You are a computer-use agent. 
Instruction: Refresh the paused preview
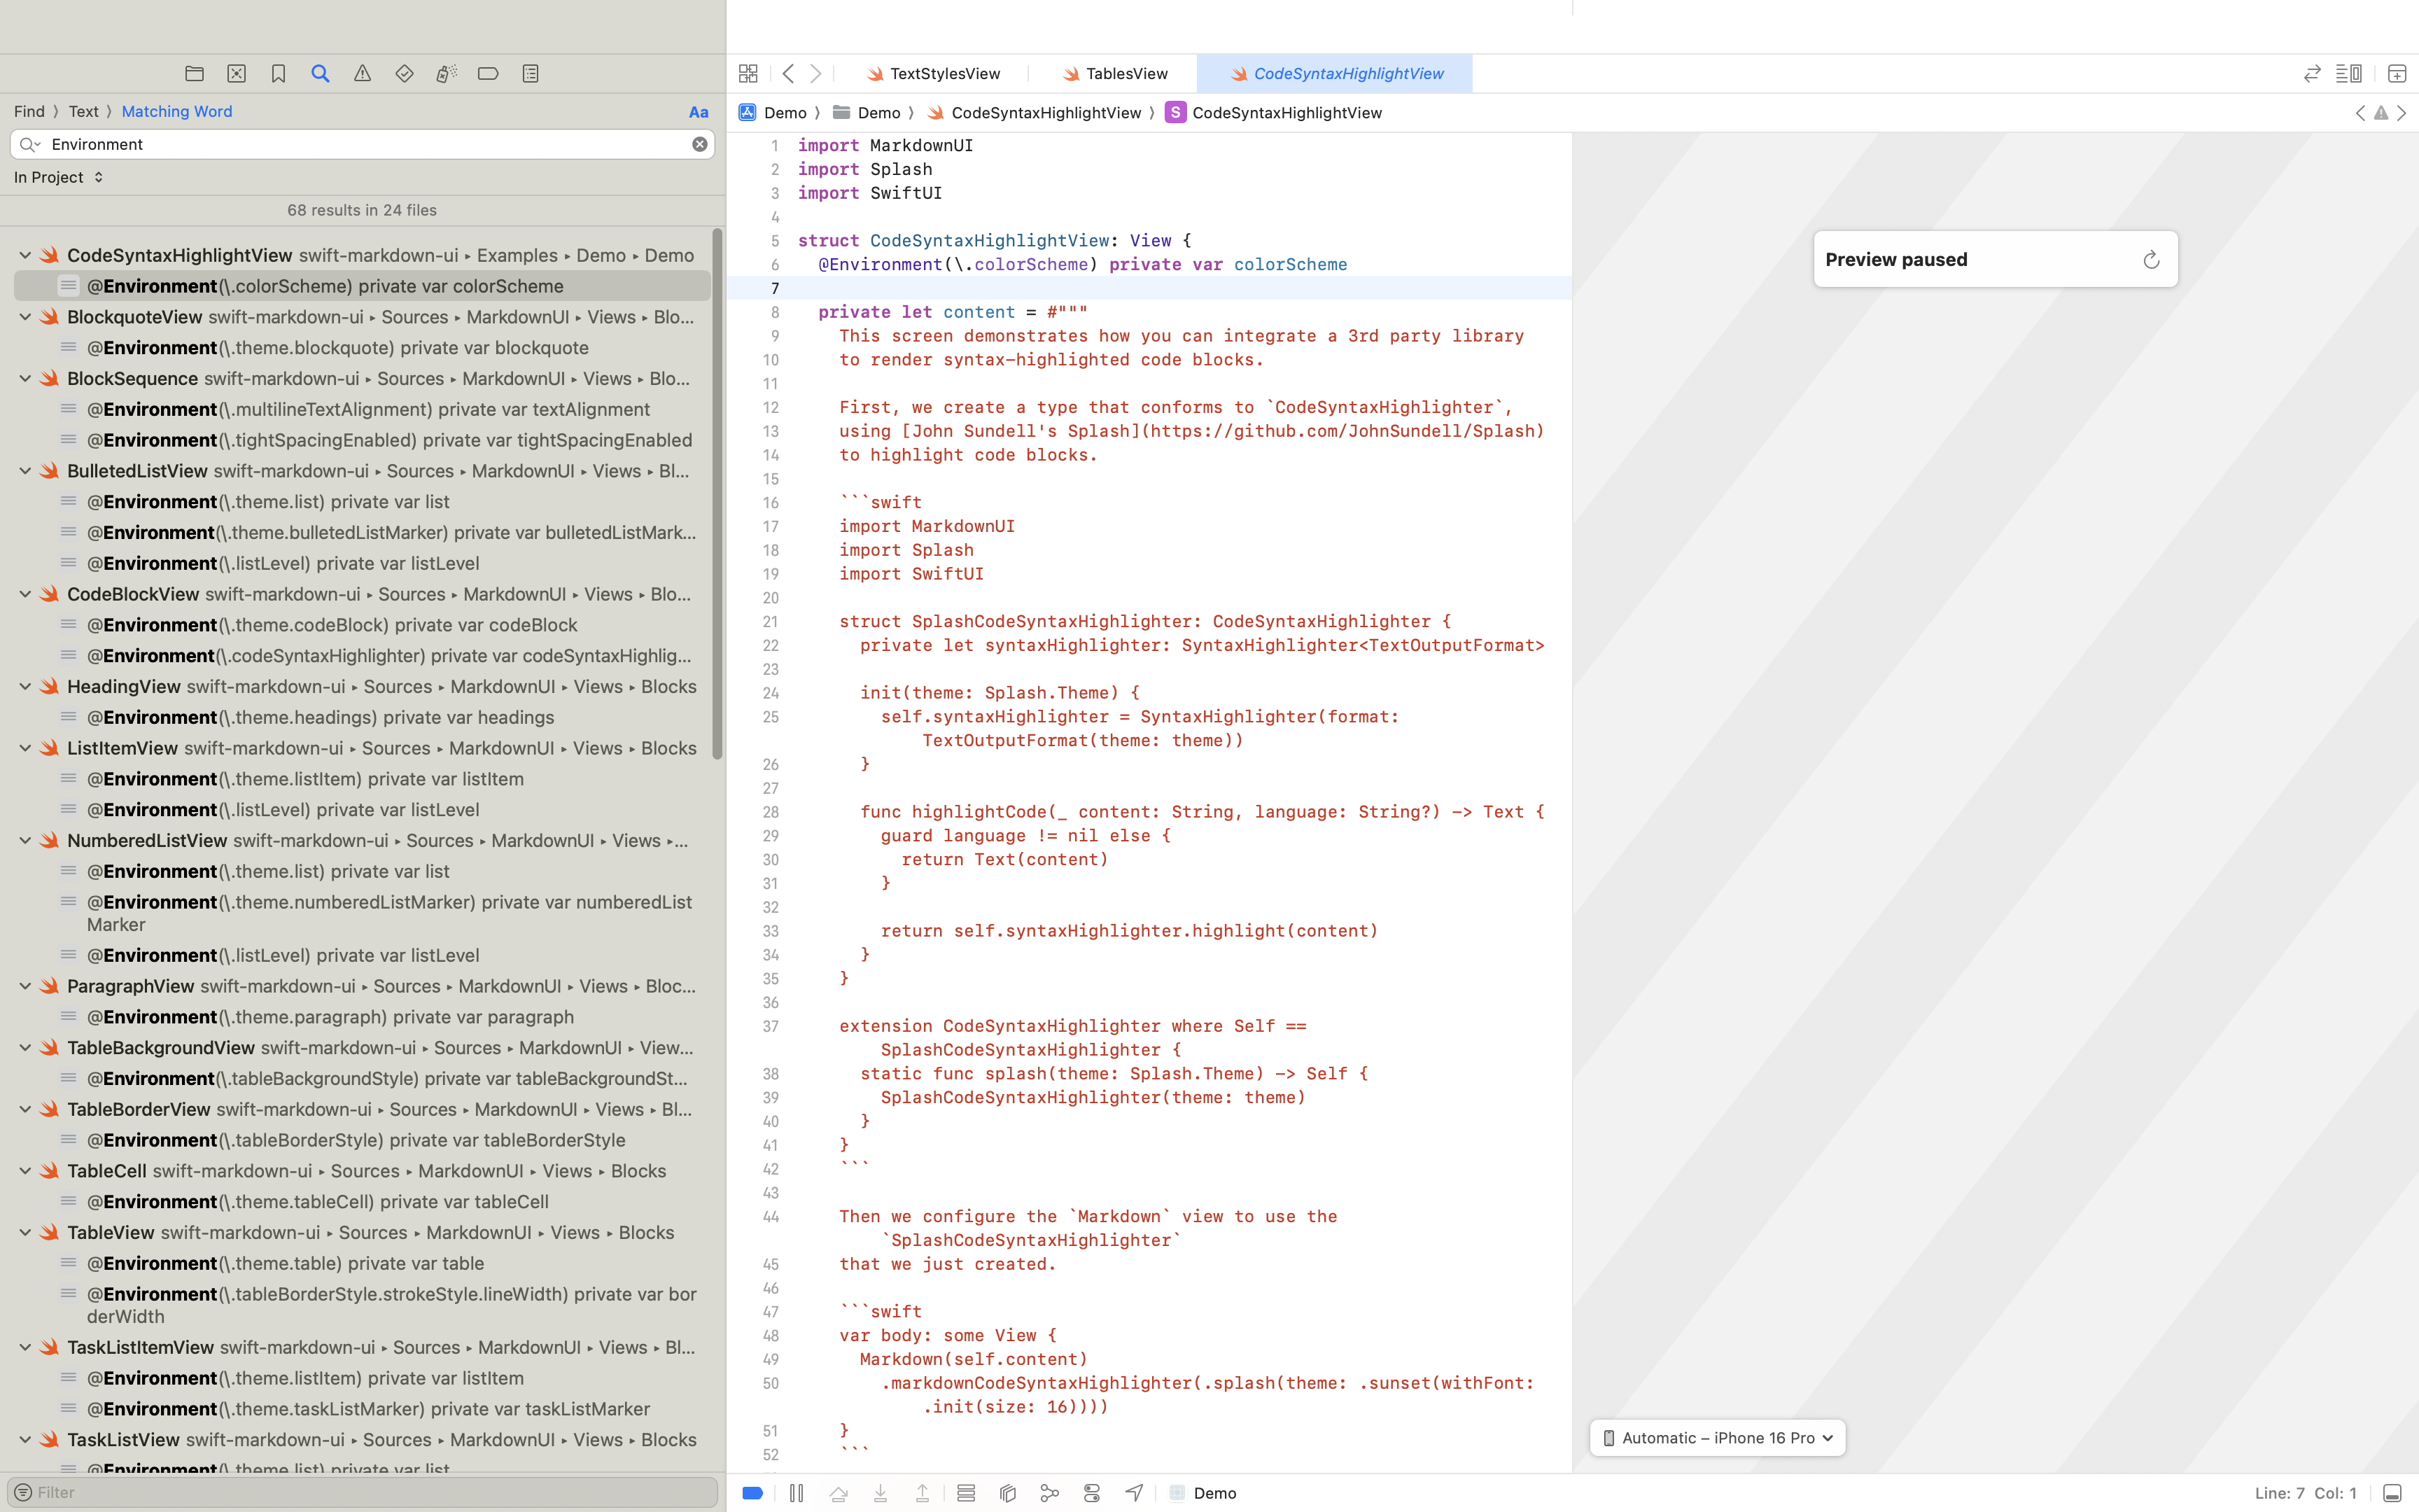coord(2151,260)
